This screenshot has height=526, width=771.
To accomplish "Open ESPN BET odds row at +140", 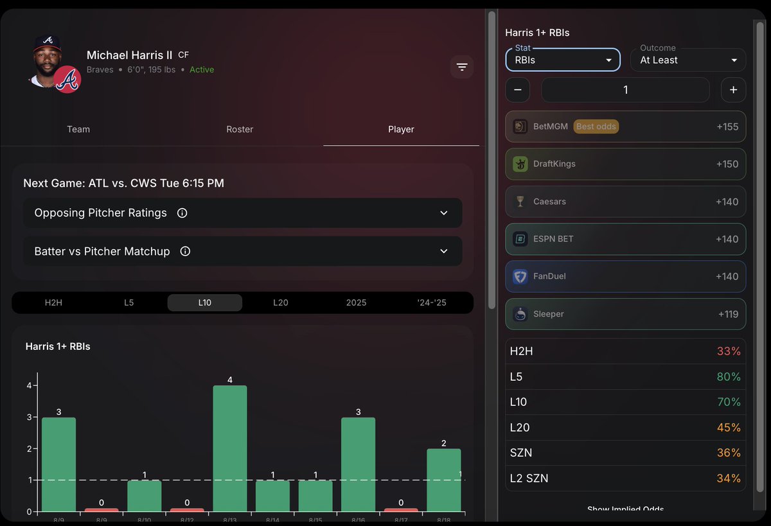I will tap(626, 239).
